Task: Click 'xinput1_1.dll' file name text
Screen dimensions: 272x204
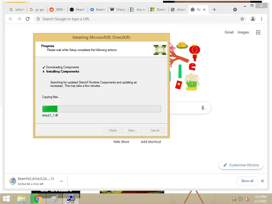Action: tap(50, 115)
